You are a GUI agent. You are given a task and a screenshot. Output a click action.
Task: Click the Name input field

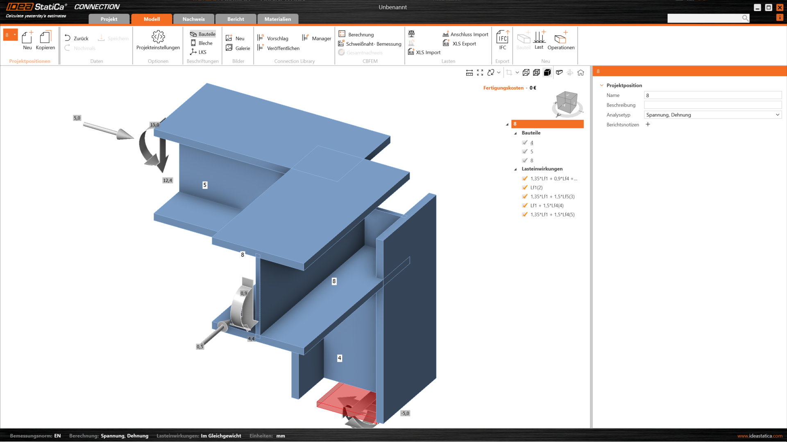(712, 95)
